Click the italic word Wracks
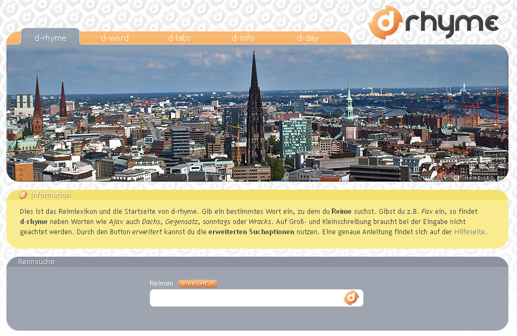The width and height of the screenshot is (517, 336). 260,222
